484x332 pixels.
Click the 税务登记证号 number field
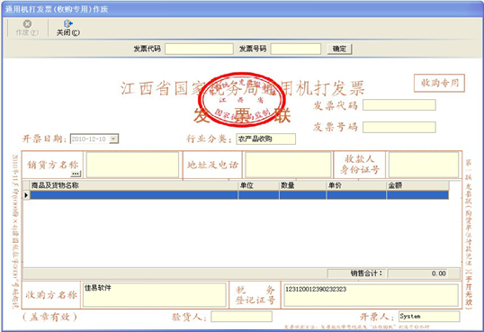click(371, 295)
